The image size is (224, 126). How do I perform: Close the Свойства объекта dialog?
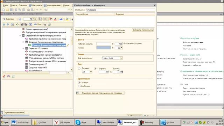(155, 5)
